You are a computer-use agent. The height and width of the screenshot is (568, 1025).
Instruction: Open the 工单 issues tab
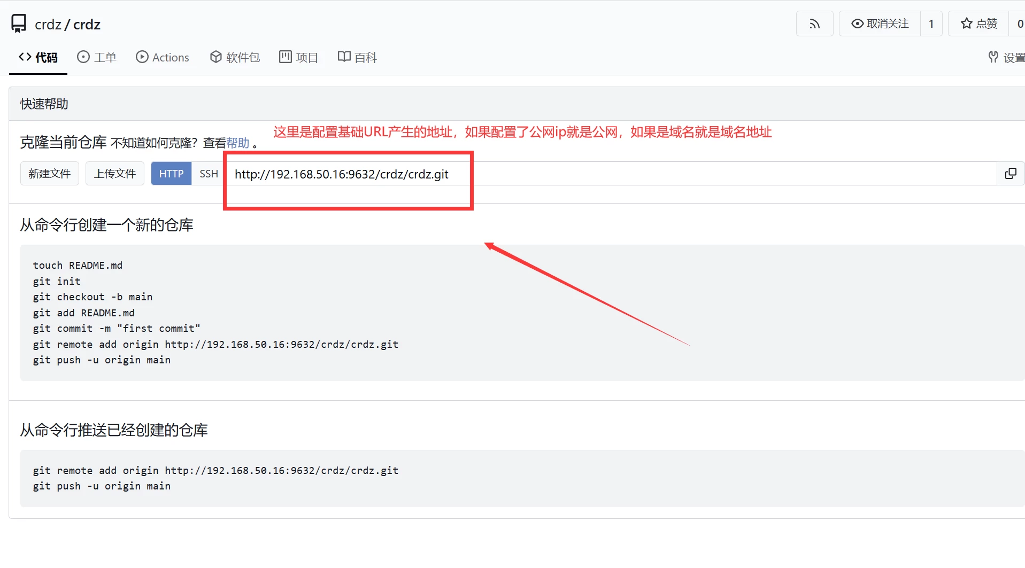point(97,58)
